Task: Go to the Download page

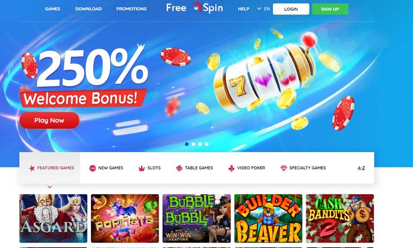Action: (x=89, y=9)
